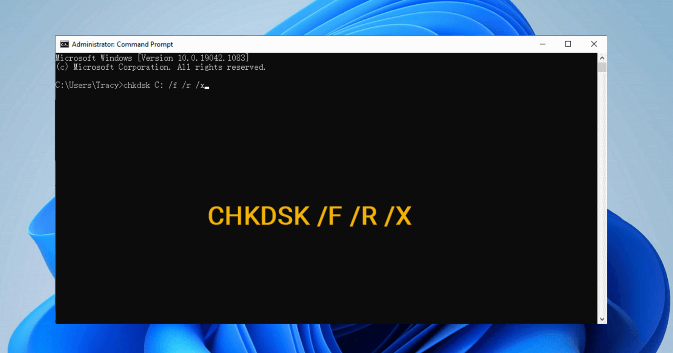Click the scrollbar down arrow
This screenshot has width=673, height=353.
point(602,319)
